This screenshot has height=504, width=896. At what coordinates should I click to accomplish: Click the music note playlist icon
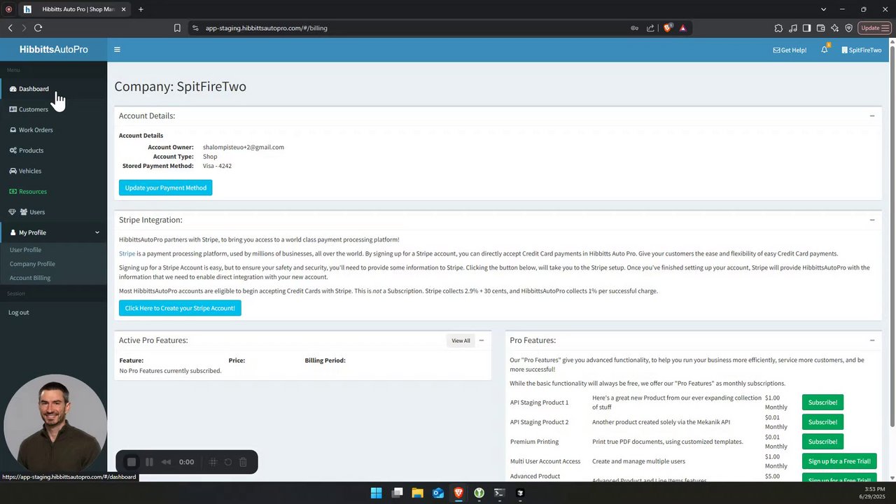(x=792, y=28)
